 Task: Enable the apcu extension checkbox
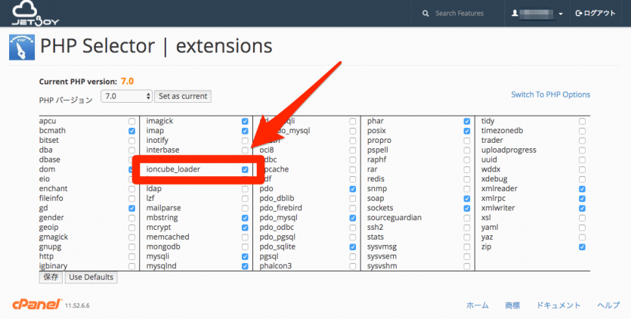(132, 121)
